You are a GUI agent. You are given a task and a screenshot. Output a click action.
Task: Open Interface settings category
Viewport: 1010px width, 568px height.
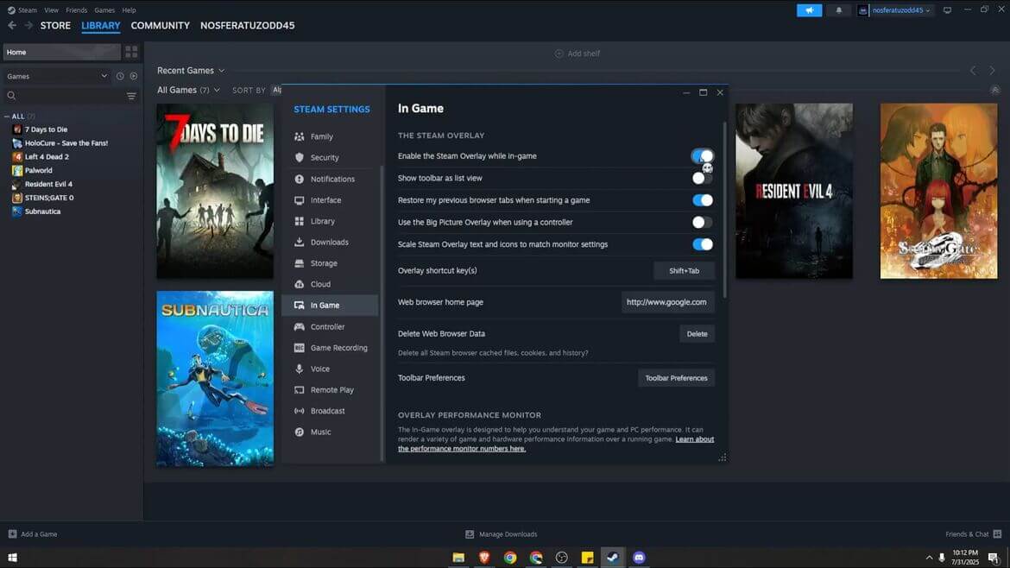(x=330, y=200)
